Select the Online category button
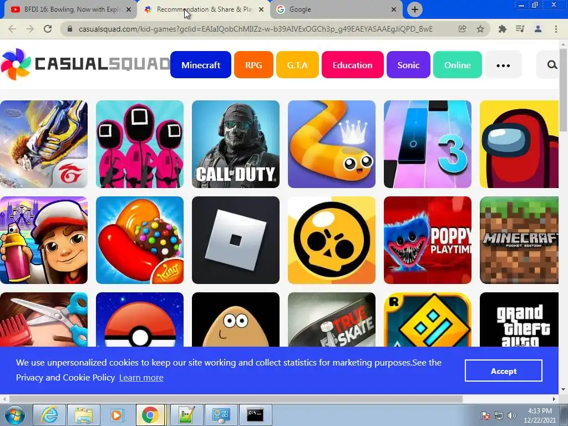This screenshot has height=426, width=568. (458, 65)
